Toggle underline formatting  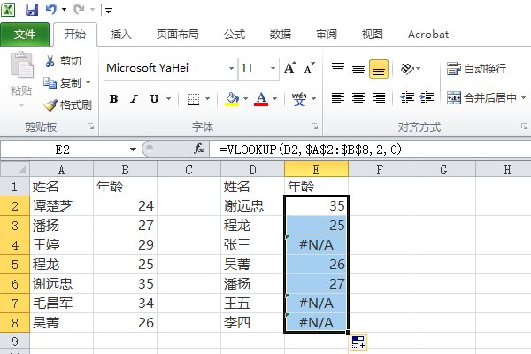(x=154, y=99)
